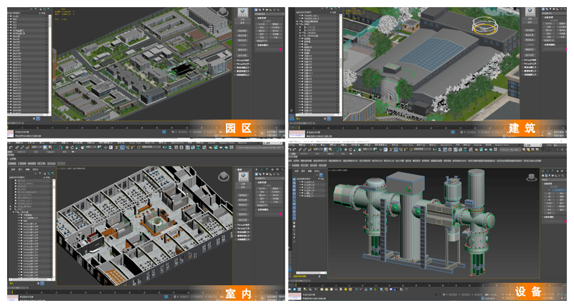Click the Modify tab icon in the indoor command panel
The image size is (574, 308).
(x=262, y=170)
